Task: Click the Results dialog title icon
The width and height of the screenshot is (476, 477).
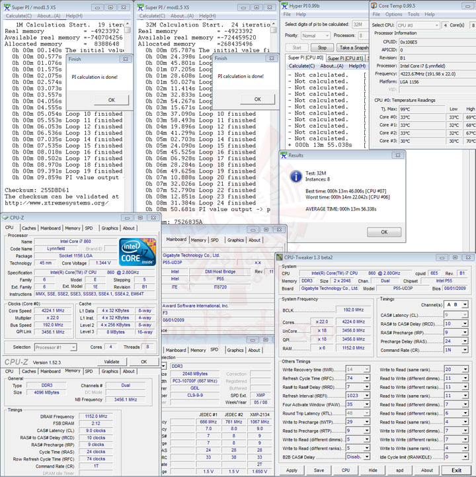Action: (284, 155)
